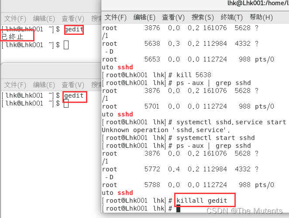Click "Unknown operation 'sshd.service'." error line
This screenshot has width=289, height=218.
[166, 130]
